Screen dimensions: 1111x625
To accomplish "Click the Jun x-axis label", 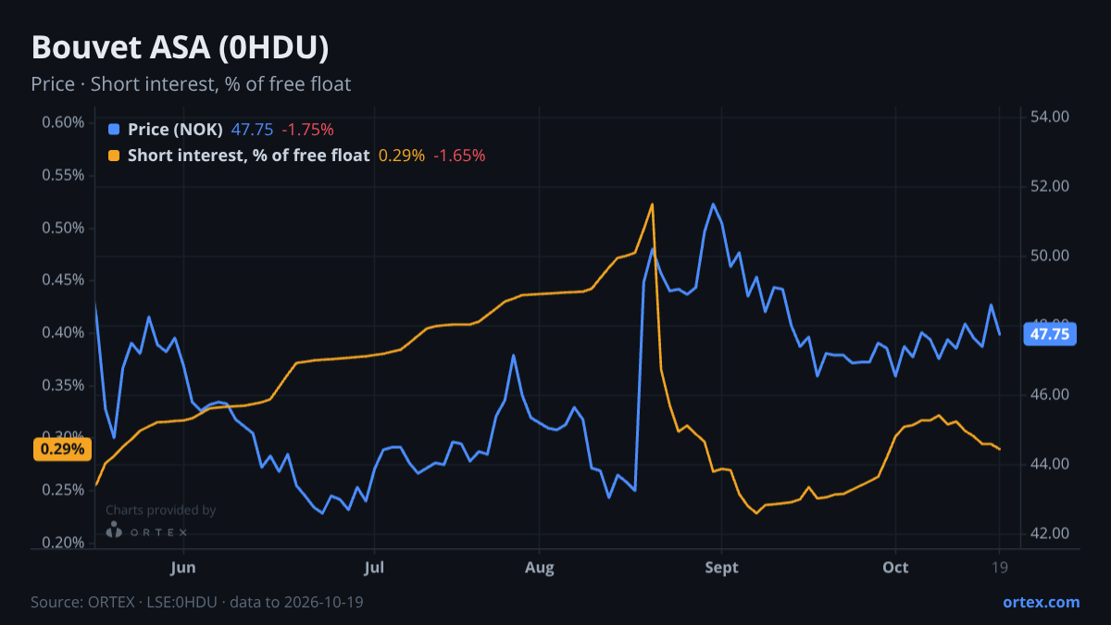I will click(x=183, y=568).
